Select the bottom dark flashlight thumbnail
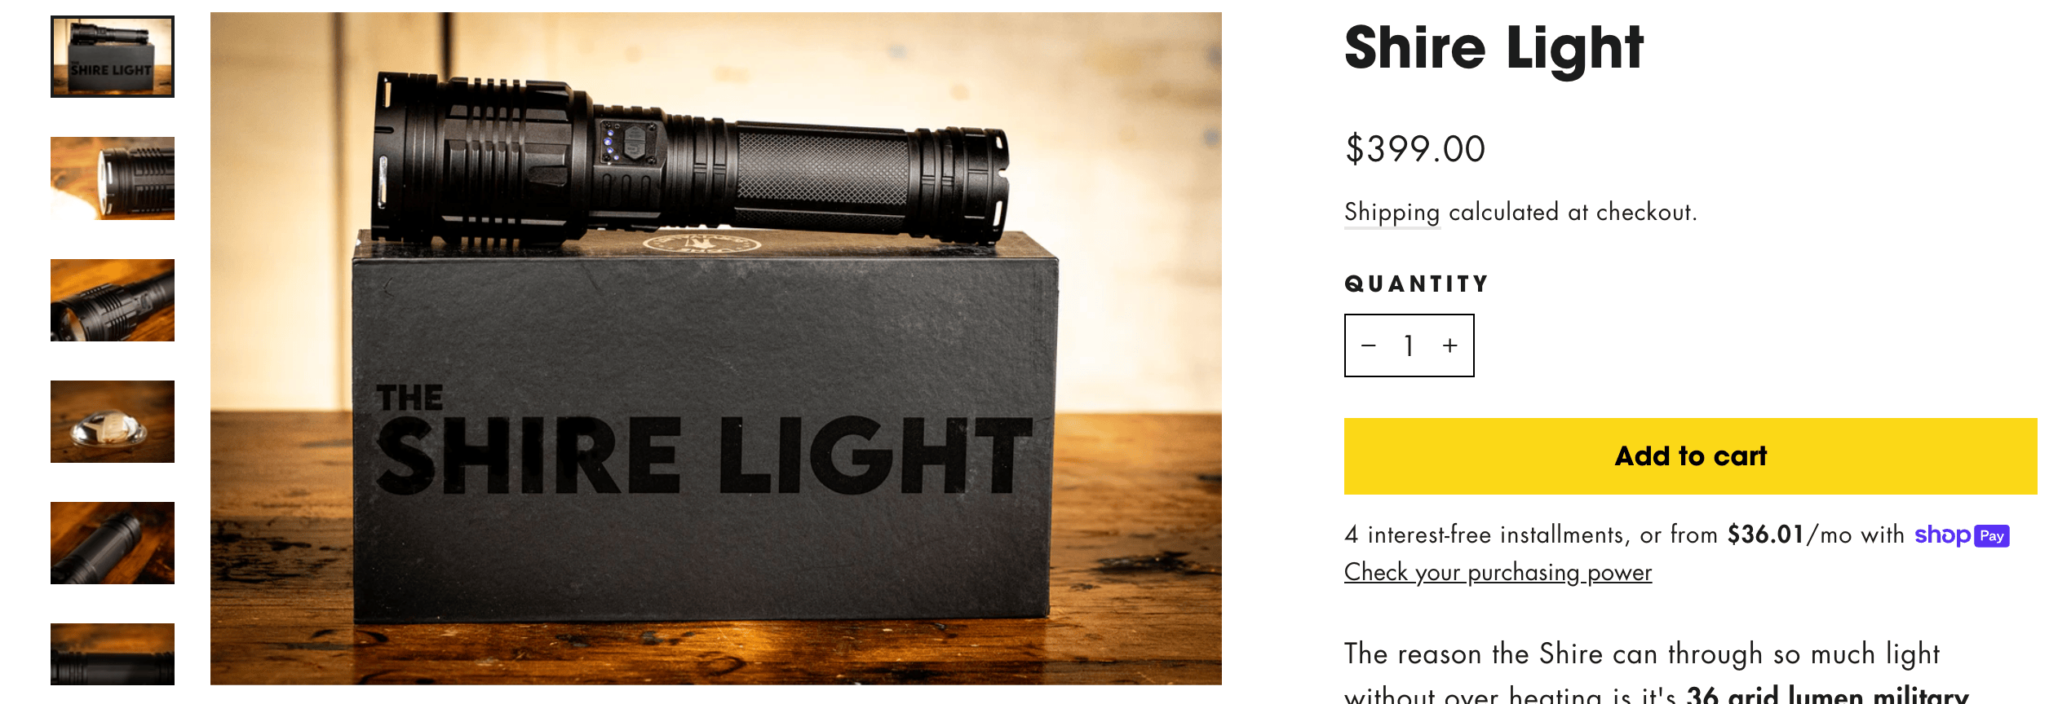The image size is (2049, 704). [113, 654]
